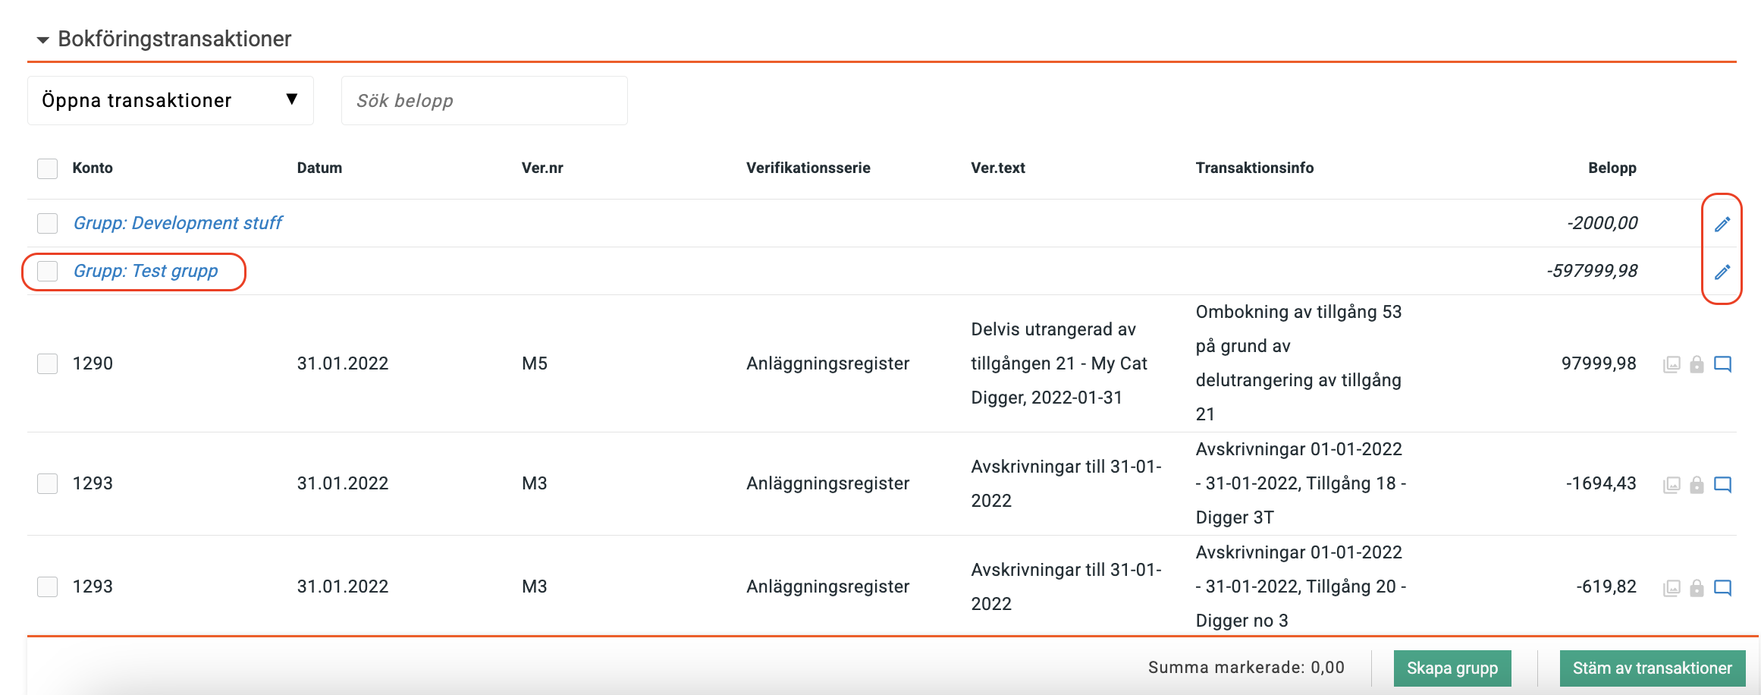This screenshot has width=1761, height=695.
Task: Open comment icon on the -1694,43 row
Action: tap(1722, 484)
